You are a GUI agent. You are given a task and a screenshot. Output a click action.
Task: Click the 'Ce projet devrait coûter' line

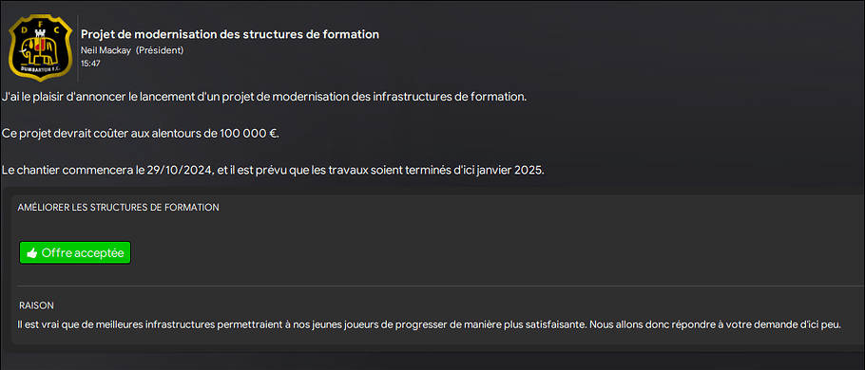[141, 133]
